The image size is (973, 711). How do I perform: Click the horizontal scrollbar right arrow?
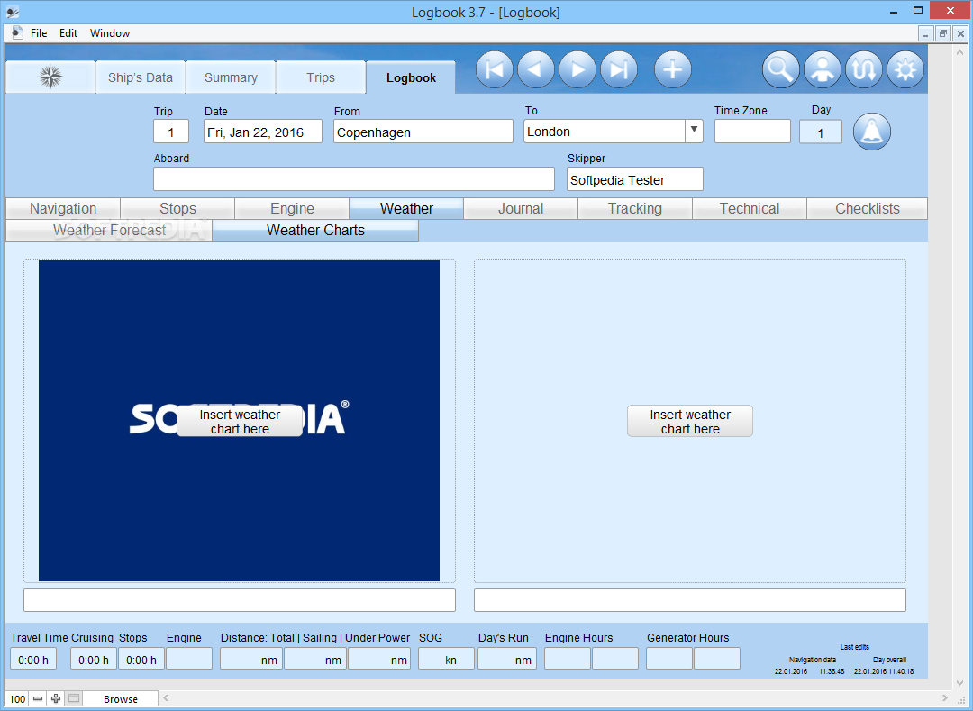coord(944,698)
